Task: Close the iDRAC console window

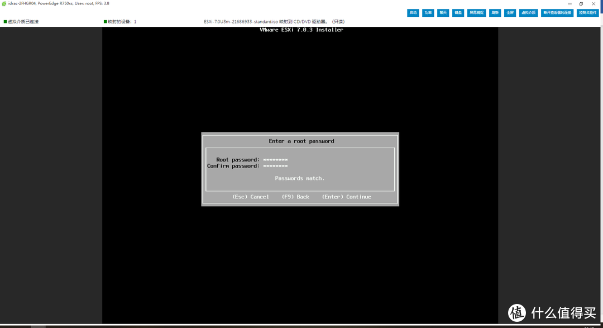Action: (x=594, y=4)
